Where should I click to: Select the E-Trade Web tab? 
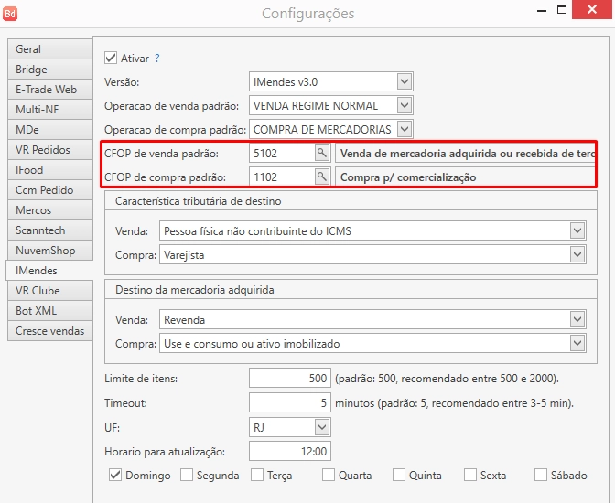(49, 90)
